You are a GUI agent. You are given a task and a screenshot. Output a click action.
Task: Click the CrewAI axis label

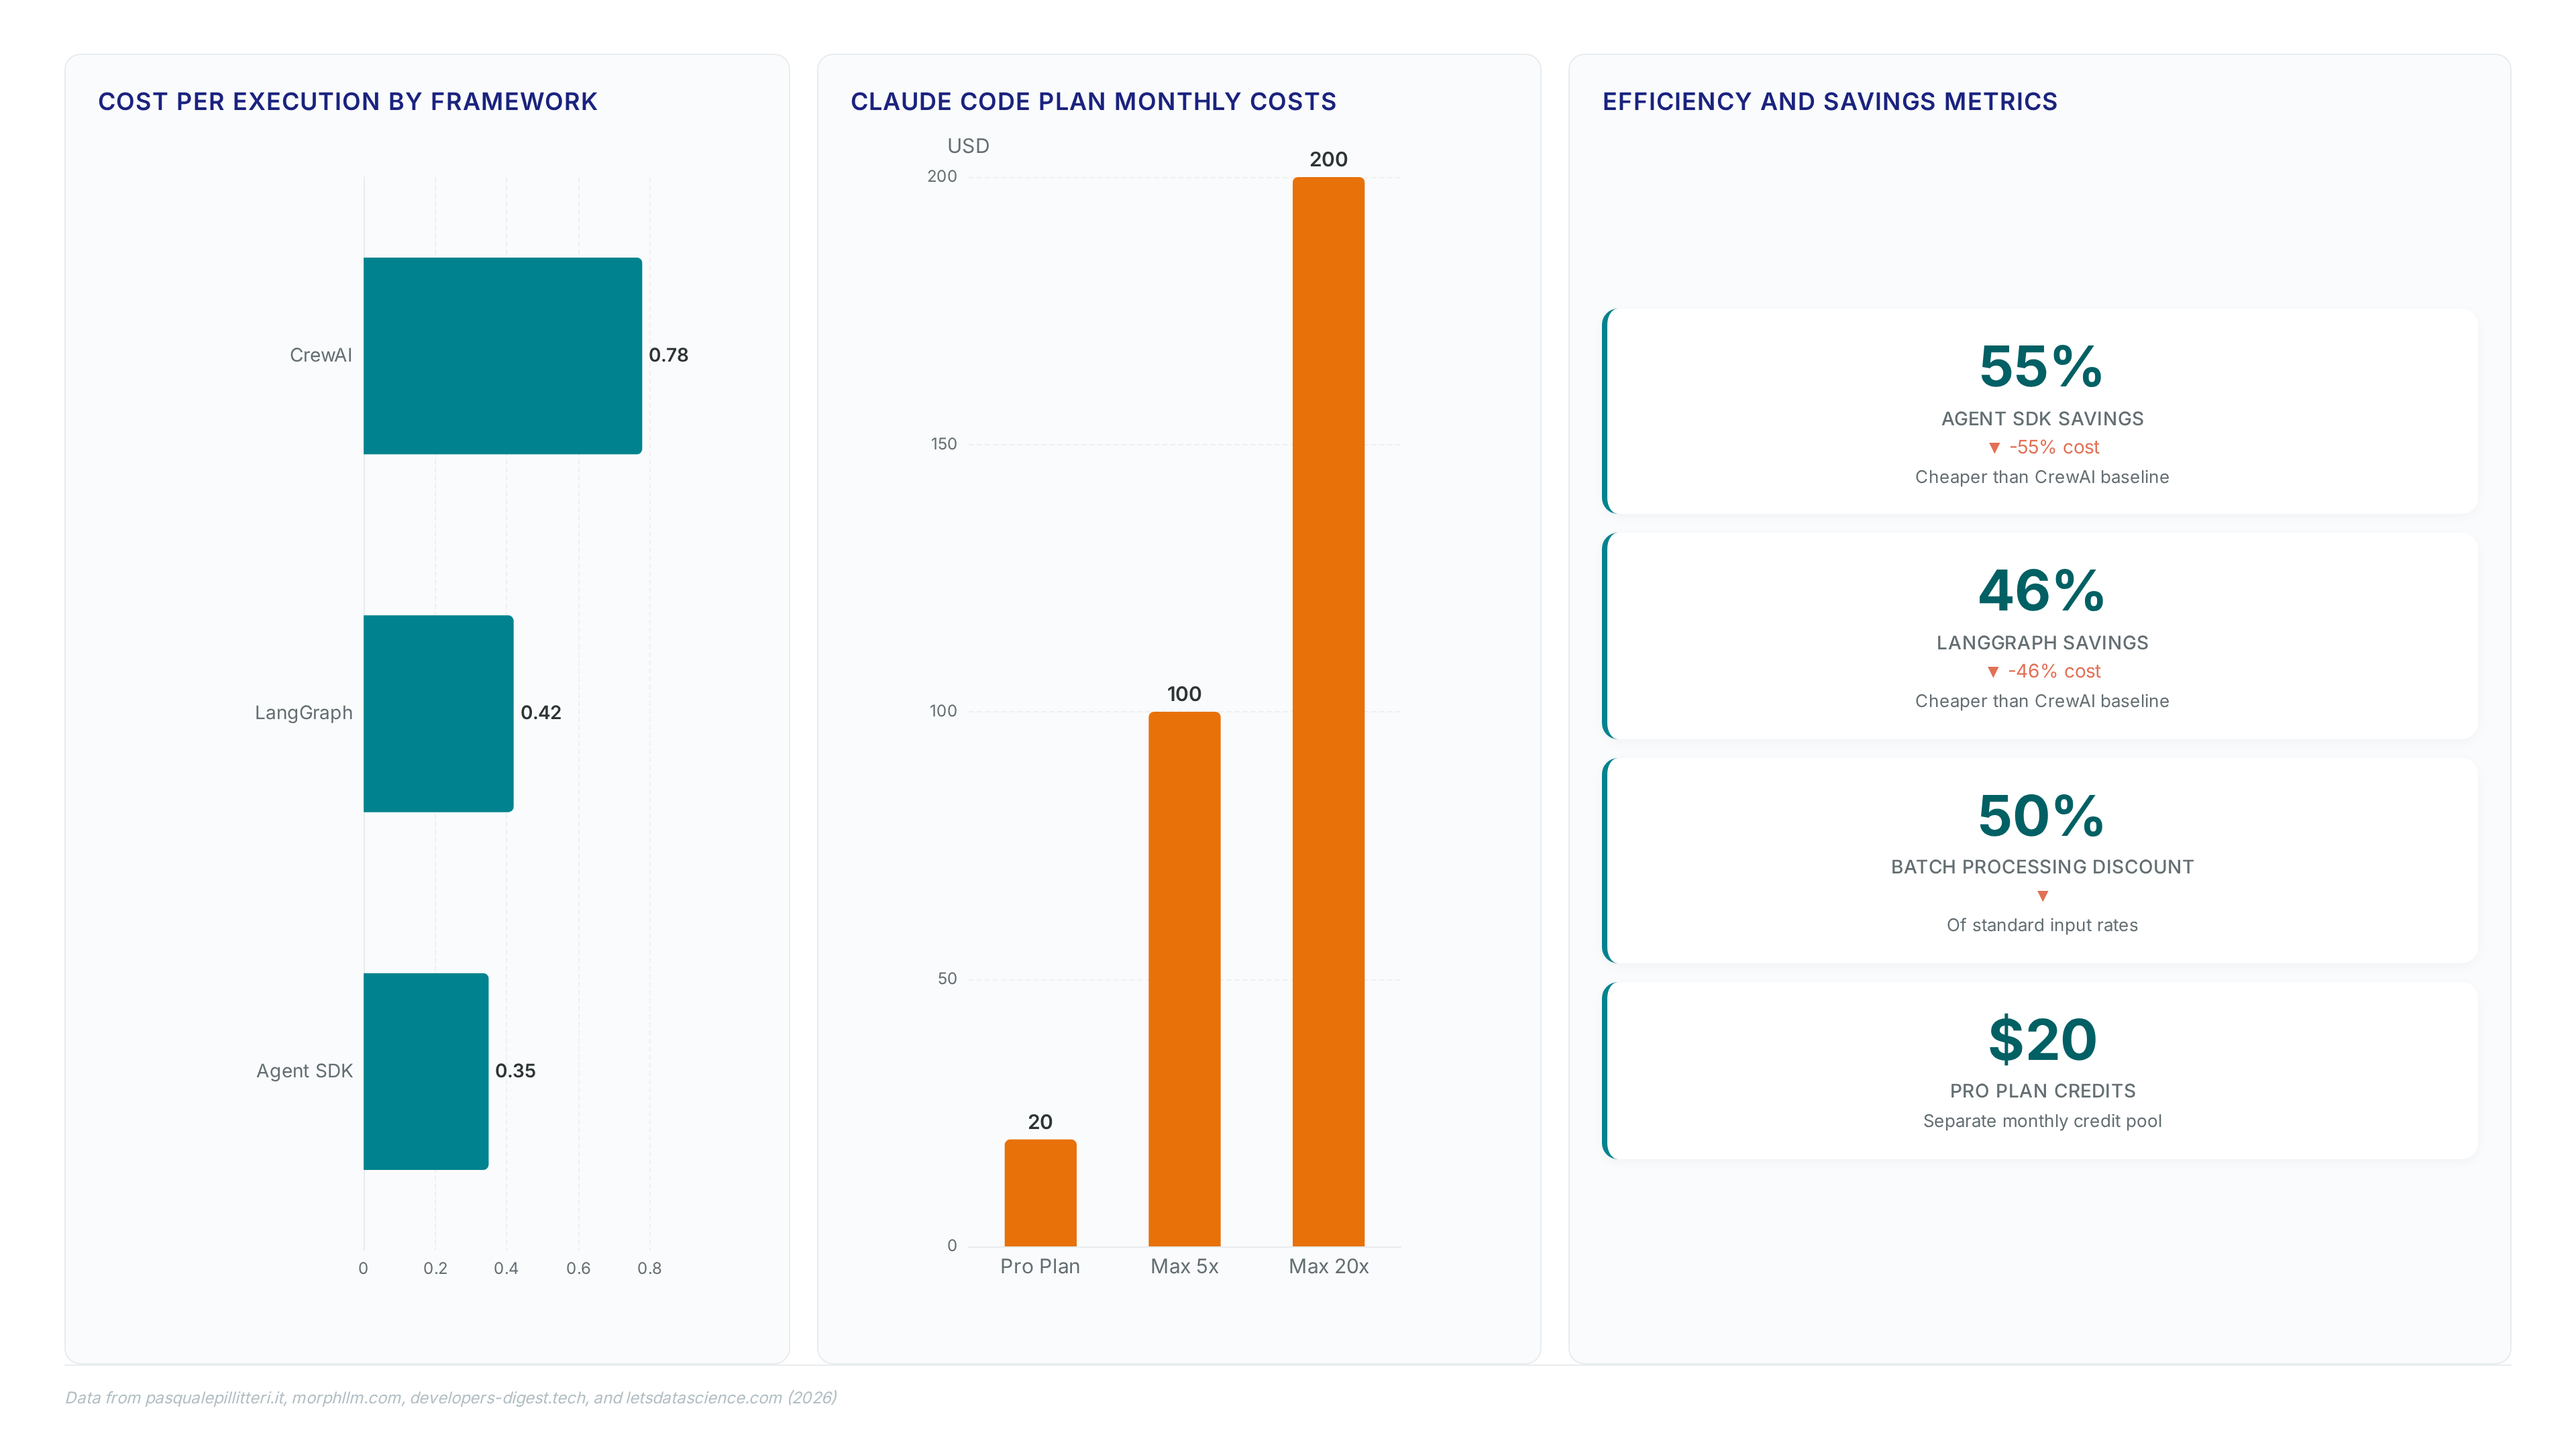321,355
